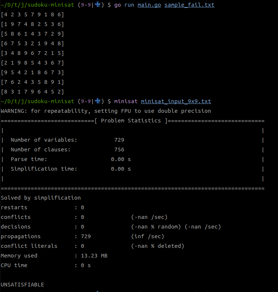Click the sudoku row [2 1 9 8 5 4 3 6 7]
Image resolution: width=278 pixels, height=292 pixels.
32,63
